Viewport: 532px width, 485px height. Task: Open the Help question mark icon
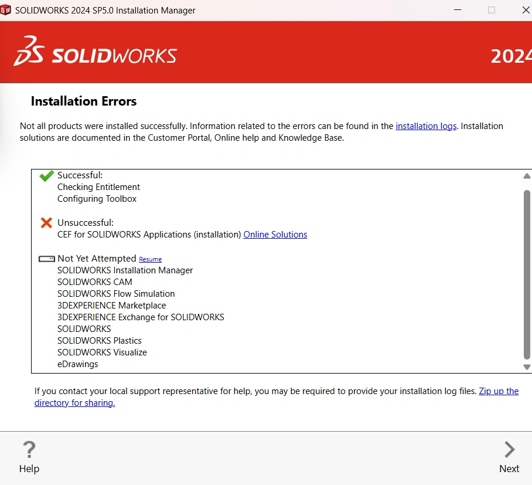pyautogui.click(x=29, y=449)
